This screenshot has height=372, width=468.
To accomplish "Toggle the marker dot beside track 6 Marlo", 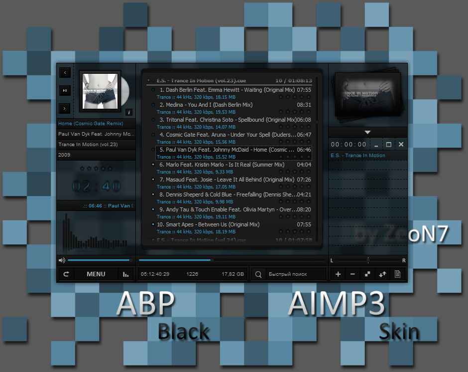I will (x=153, y=165).
